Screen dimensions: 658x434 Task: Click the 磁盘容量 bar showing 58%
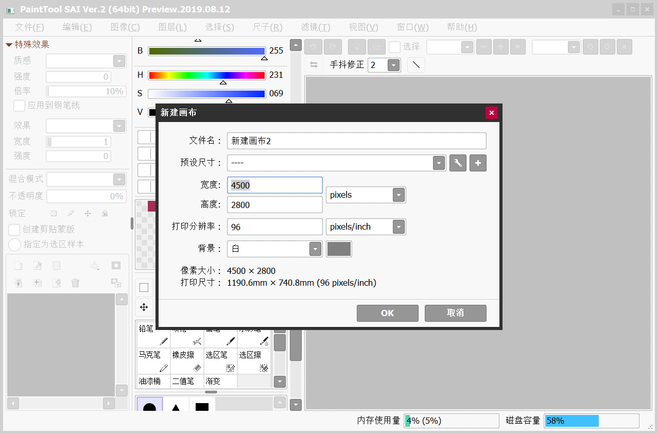pos(592,421)
